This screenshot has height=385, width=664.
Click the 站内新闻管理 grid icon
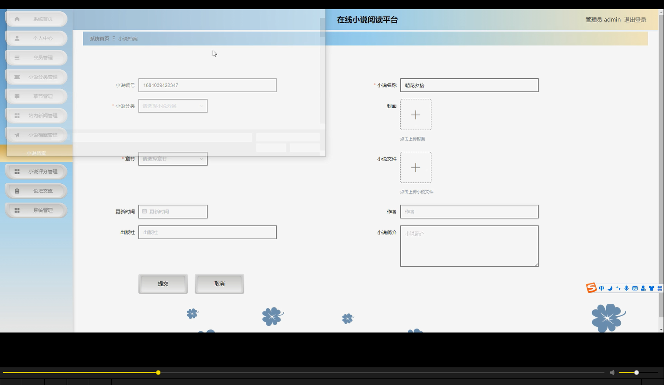tap(17, 115)
